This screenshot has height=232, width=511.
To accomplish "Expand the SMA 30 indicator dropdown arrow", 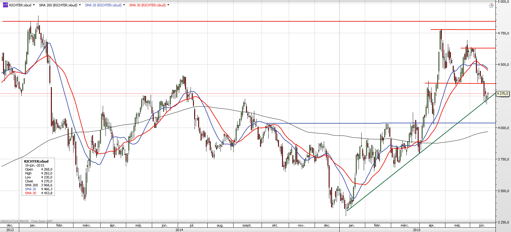I will click(168, 5).
